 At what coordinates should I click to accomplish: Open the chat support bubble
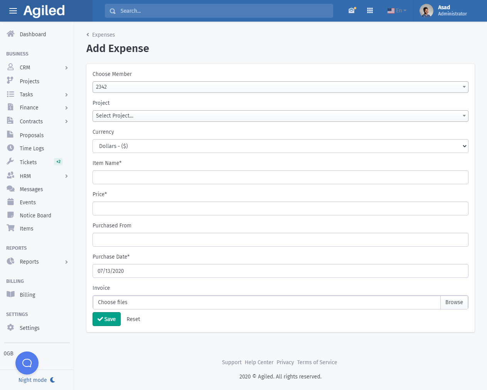(x=27, y=363)
